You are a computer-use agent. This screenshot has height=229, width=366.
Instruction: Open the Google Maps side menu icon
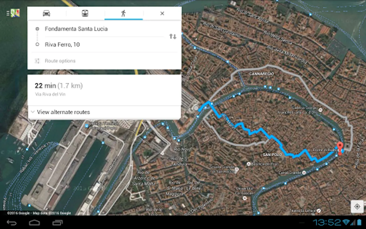(x=13, y=13)
